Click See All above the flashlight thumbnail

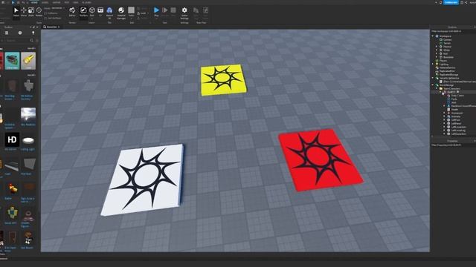(31, 48)
